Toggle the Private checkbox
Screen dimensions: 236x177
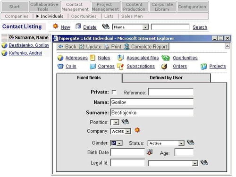click(x=114, y=92)
